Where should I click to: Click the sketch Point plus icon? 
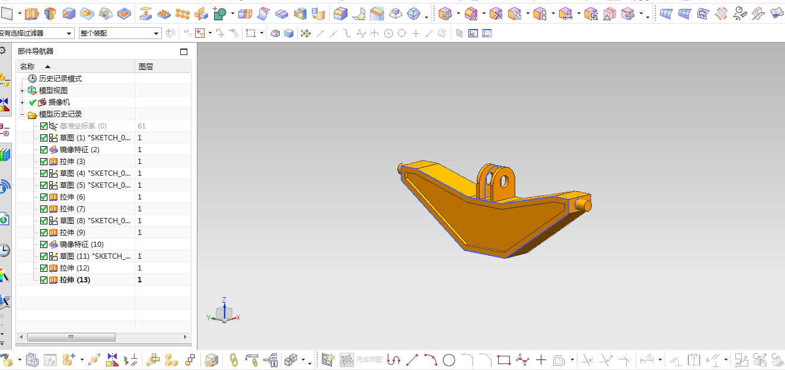point(541,359)
